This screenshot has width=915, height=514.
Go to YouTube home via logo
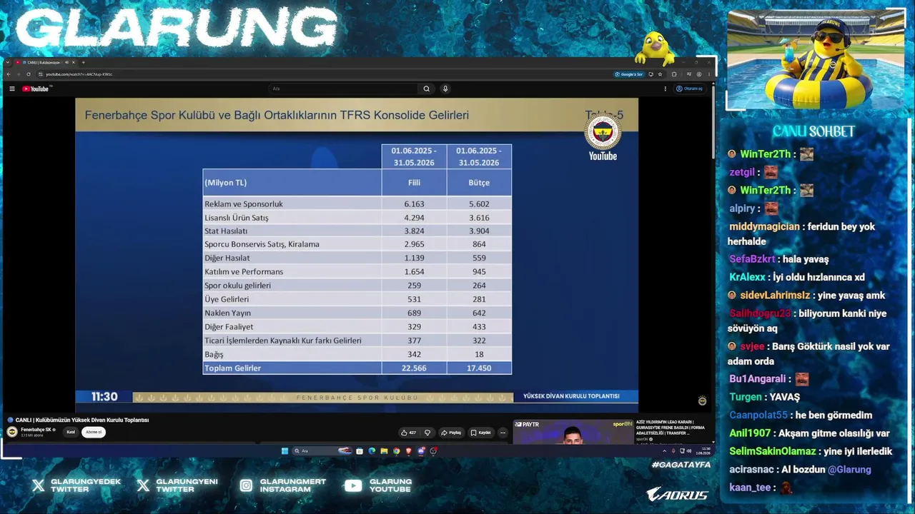tap(36, 89)
